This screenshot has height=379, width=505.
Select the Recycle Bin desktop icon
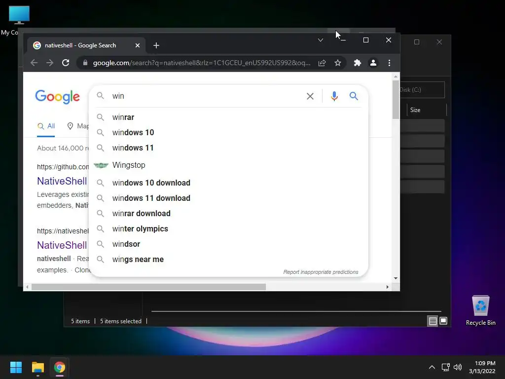click(x=480, y=311)
